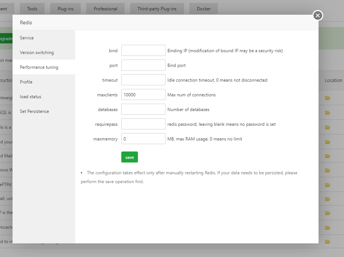Viewport: 344px width, 257px height.
Task: Focus the port input field
Action: point(143,65)
